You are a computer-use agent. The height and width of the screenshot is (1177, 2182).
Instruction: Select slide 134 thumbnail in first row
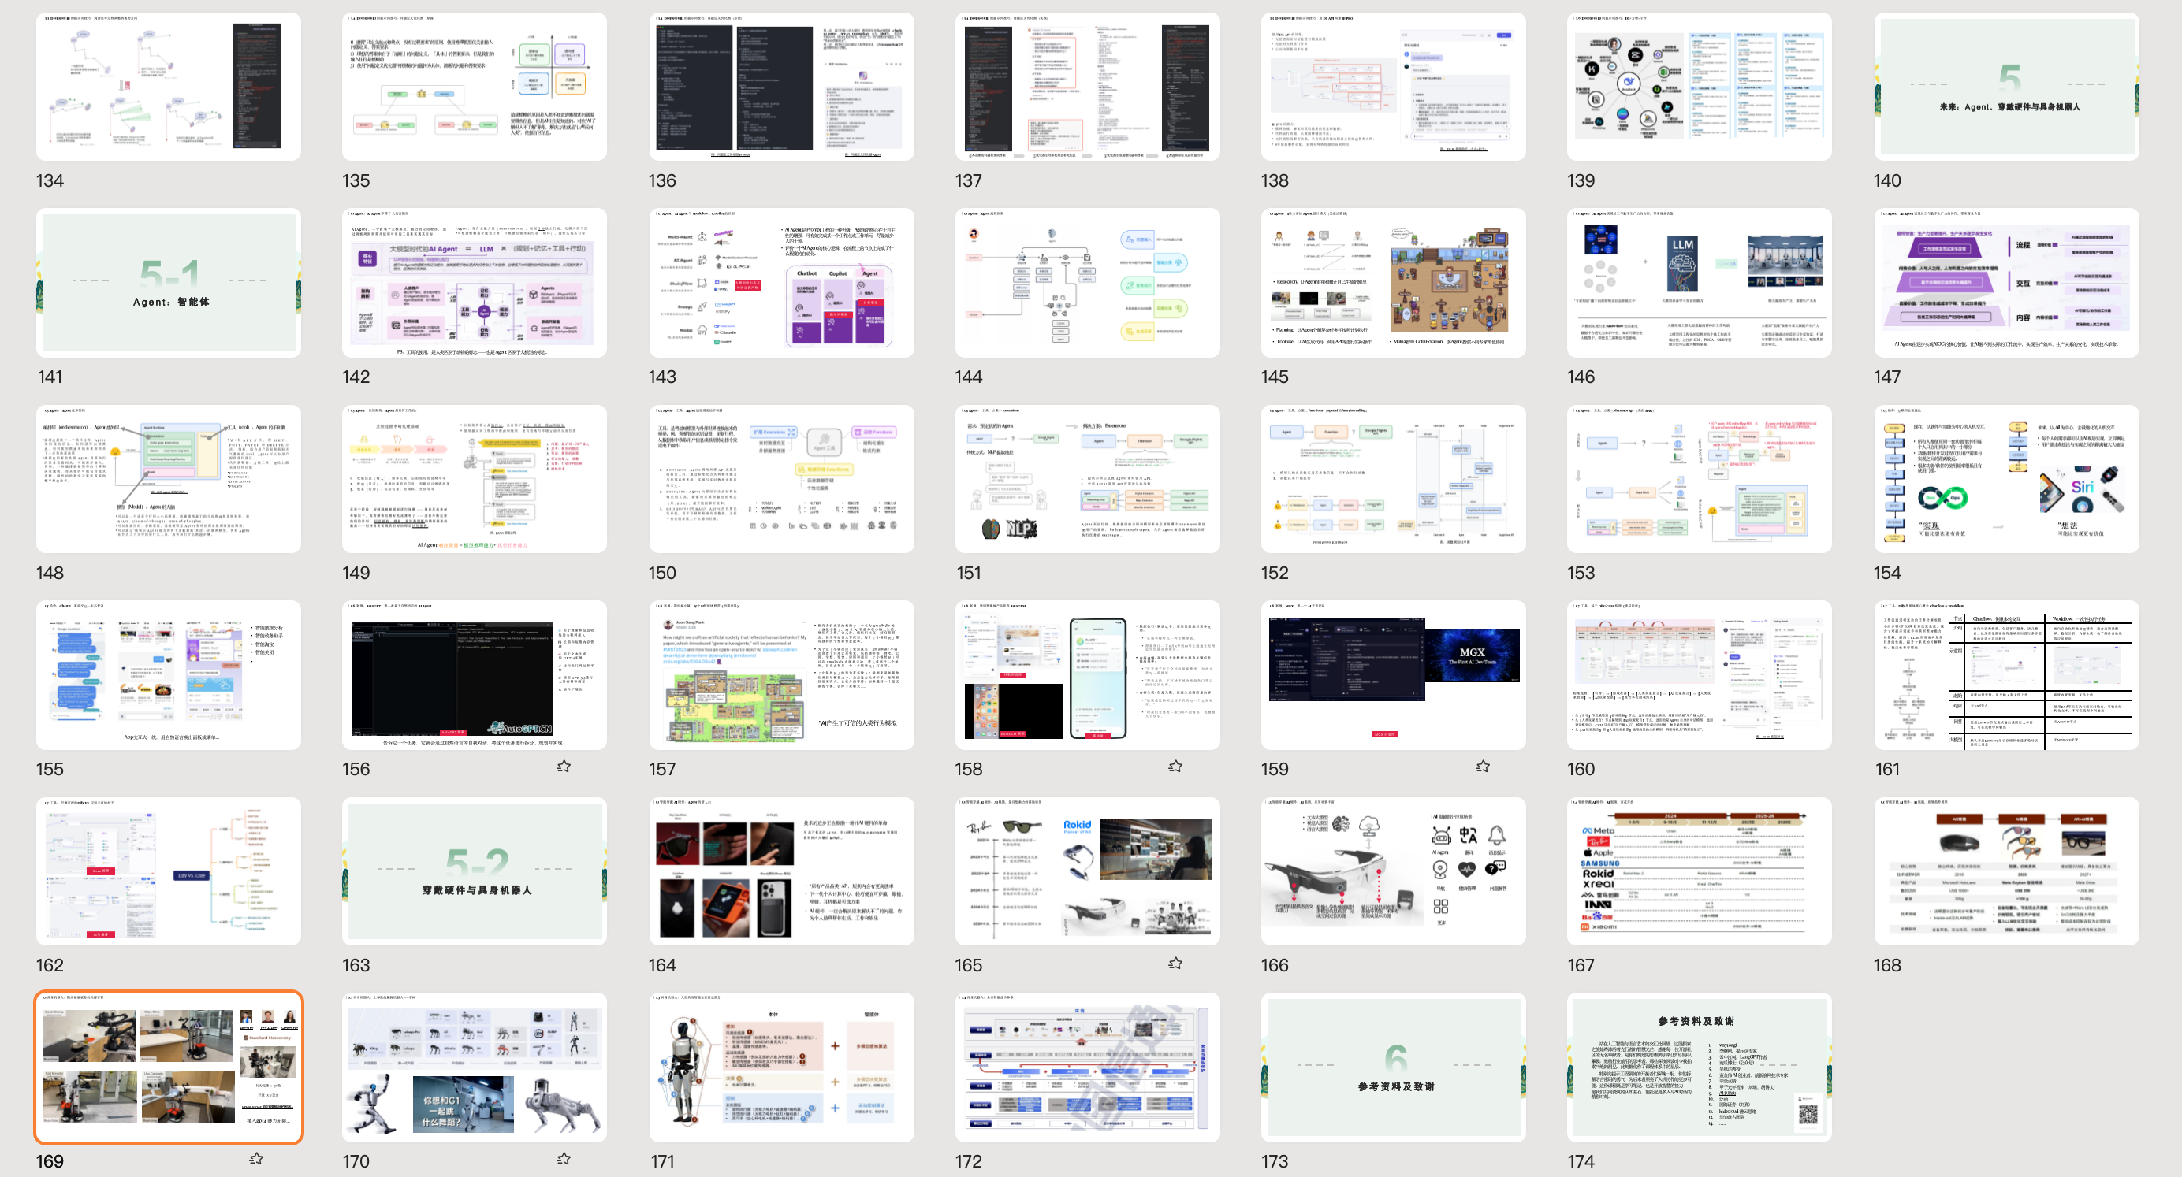(169, 87)
